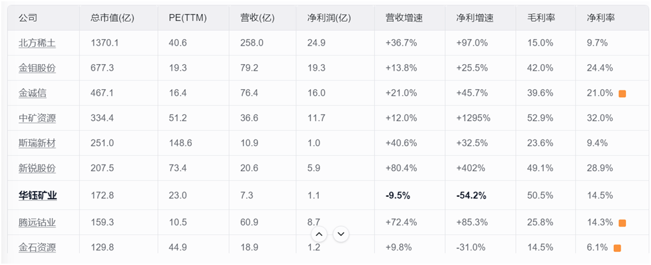Viewport: 651px width, 265px height.
Task: Open the 斯瑞新材 company link
Action: [37, 143]
